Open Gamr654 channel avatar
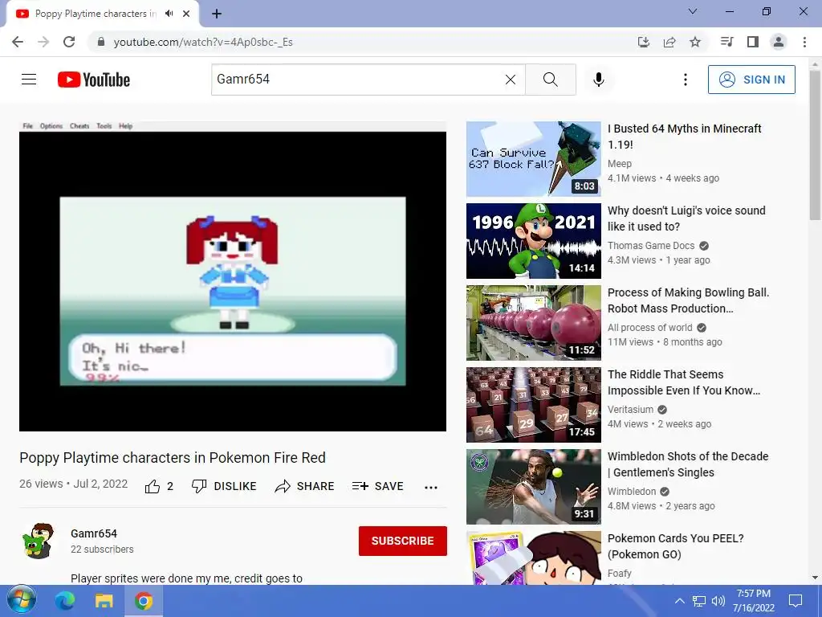Screen dimensions: 822x617 39,541
